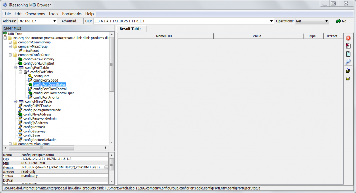Click the save results icon on right toolbar

point(348,71)
